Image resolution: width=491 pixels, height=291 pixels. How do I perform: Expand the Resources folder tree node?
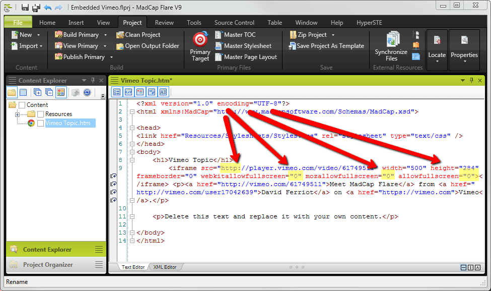tap(17, 114)
